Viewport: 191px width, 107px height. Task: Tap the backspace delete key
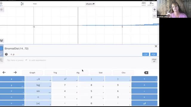pos(146,73)
